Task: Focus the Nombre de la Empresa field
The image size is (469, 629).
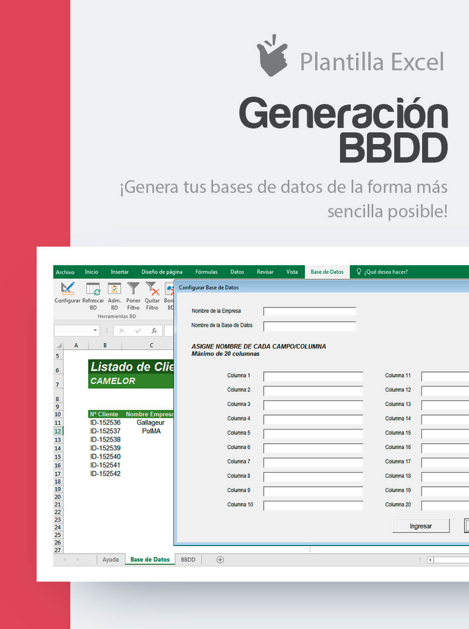Action: point(310,311)
